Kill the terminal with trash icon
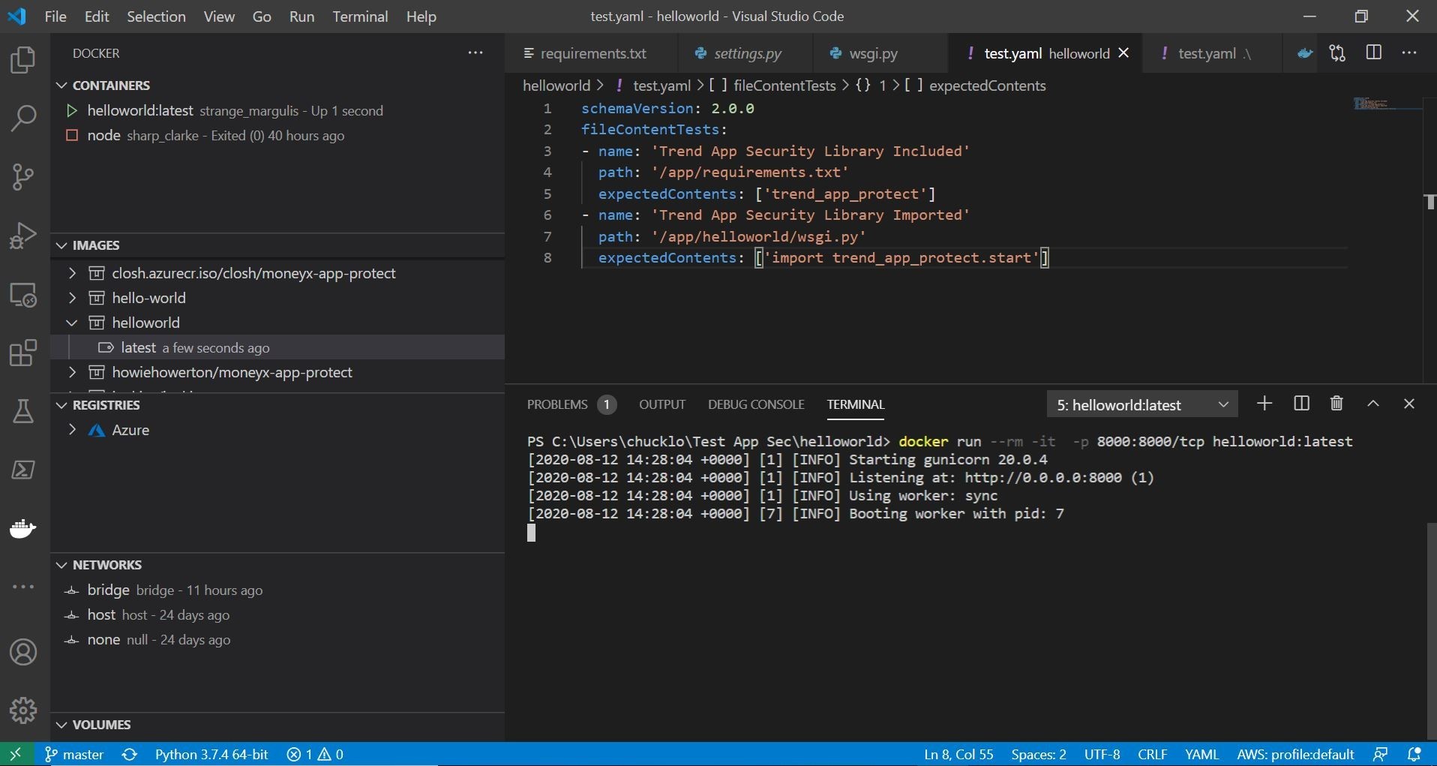This screenshot has width=1437, height=766. pyautogui.click(x=1336, y=404)
